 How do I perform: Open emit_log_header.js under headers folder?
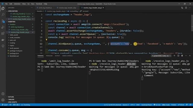pos(17,27)
